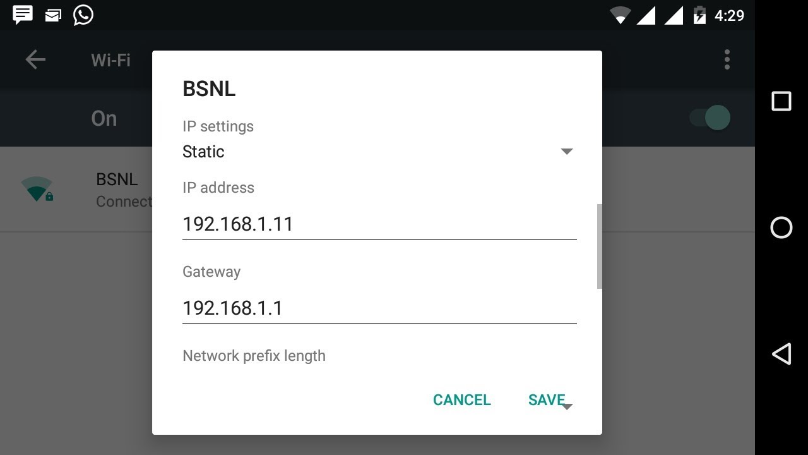Open the email notification icon
The width and height of the screenshot is (808, 455).
point(52,14)
